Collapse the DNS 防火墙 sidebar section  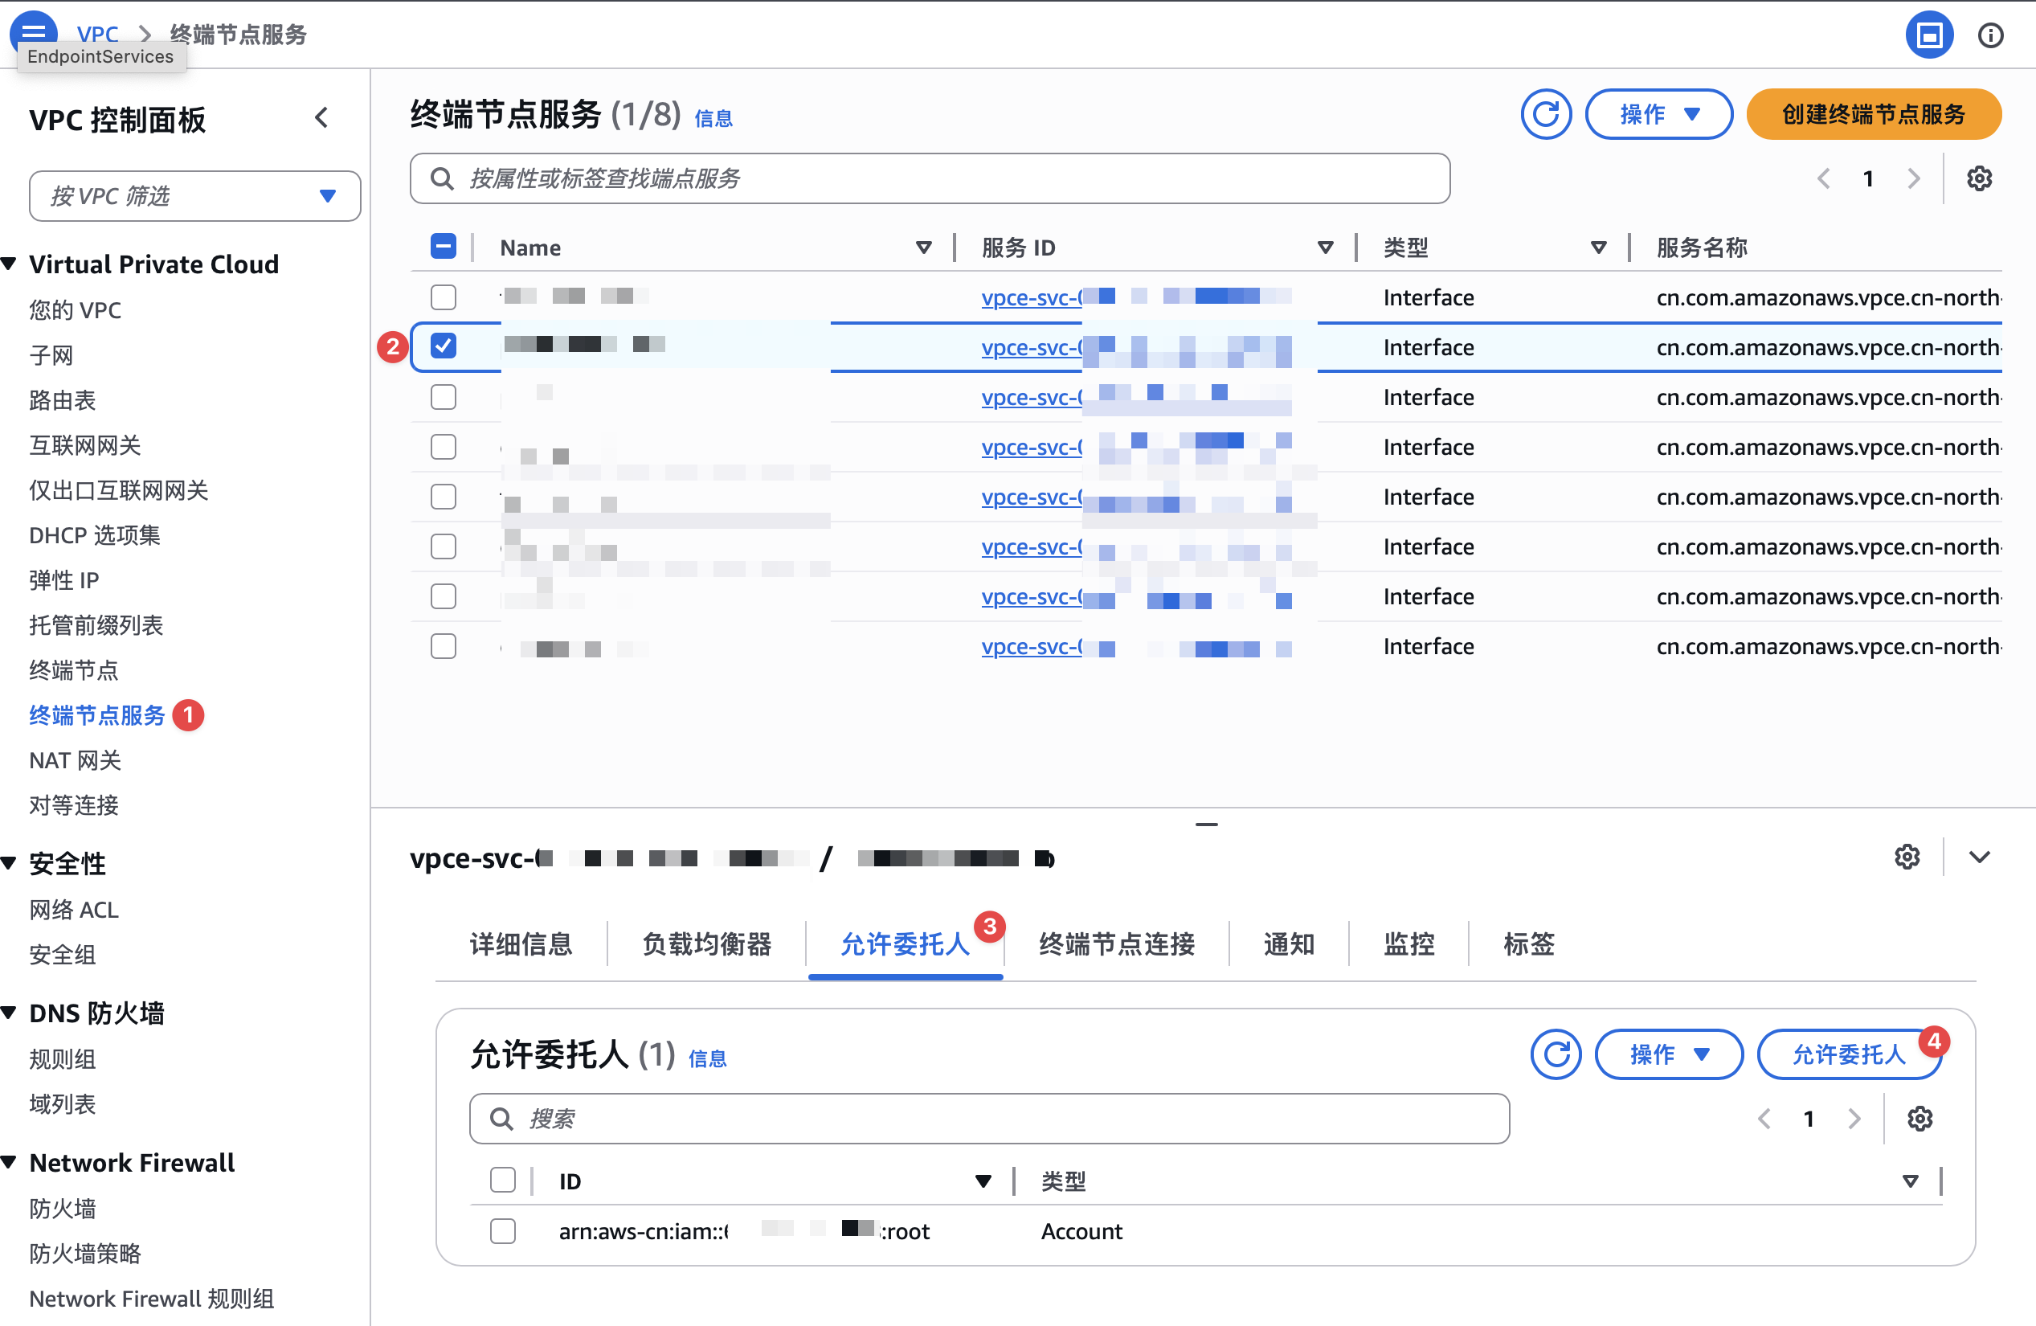click(x=10, y=1013)
